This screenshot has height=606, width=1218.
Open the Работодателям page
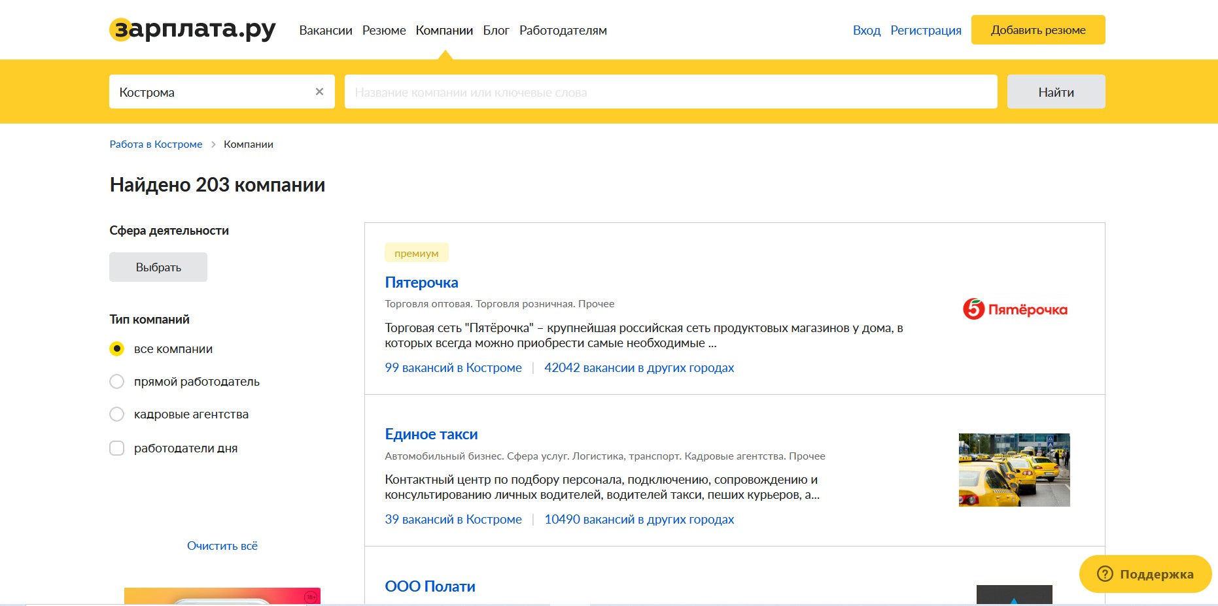563,31
